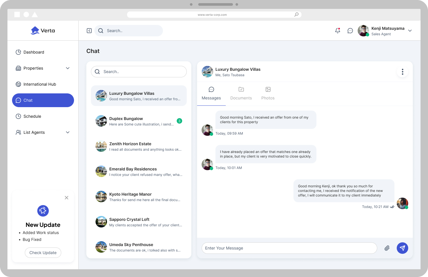Screen dimensions: 428x277
Task: Click the sender avatar beside 10:01 AM message
Action: coord(207,164)
